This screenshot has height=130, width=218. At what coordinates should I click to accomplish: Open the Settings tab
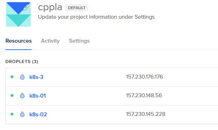[79, 41]
